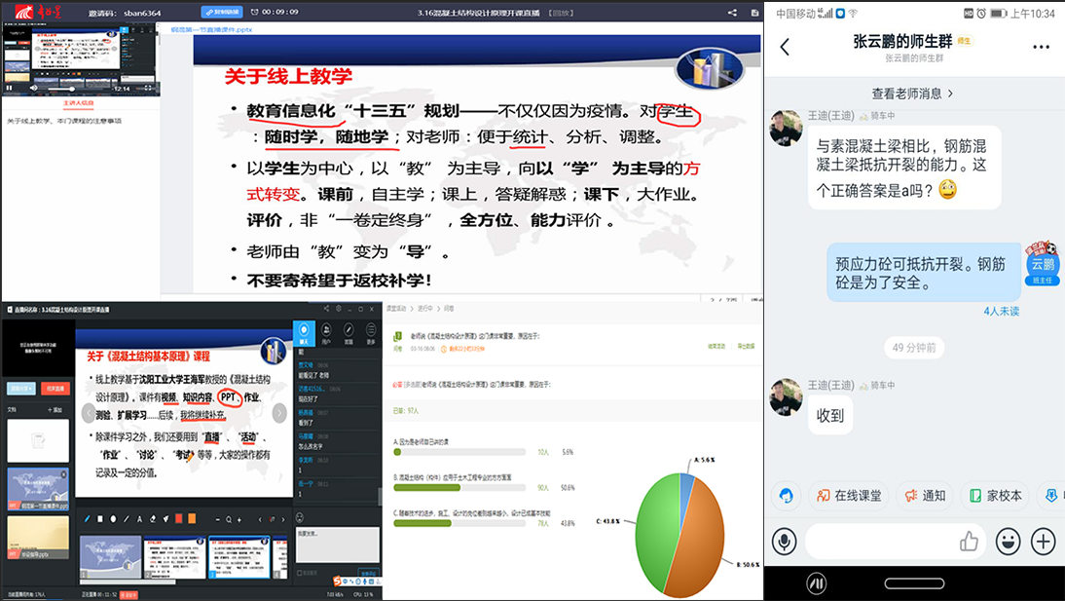Viewport: 1065px width, 601px height.
Task: Open the 屏幕共享 dropdown button
Action: tap(22, 388)
